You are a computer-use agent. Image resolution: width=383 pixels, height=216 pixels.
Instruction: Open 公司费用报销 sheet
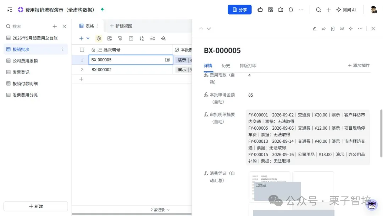point(36,61)
